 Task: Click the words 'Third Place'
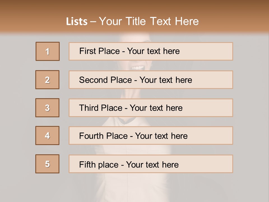click(x=101, y=108)
